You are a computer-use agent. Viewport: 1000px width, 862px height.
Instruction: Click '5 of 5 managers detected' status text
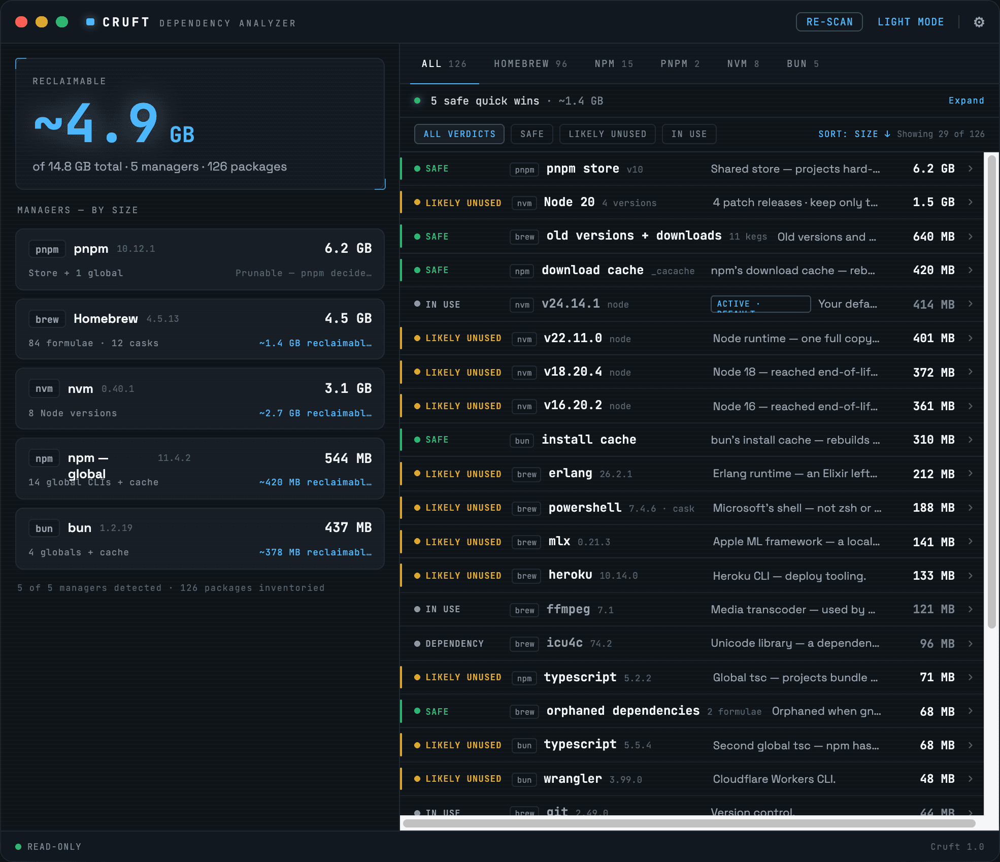(89, 588)
